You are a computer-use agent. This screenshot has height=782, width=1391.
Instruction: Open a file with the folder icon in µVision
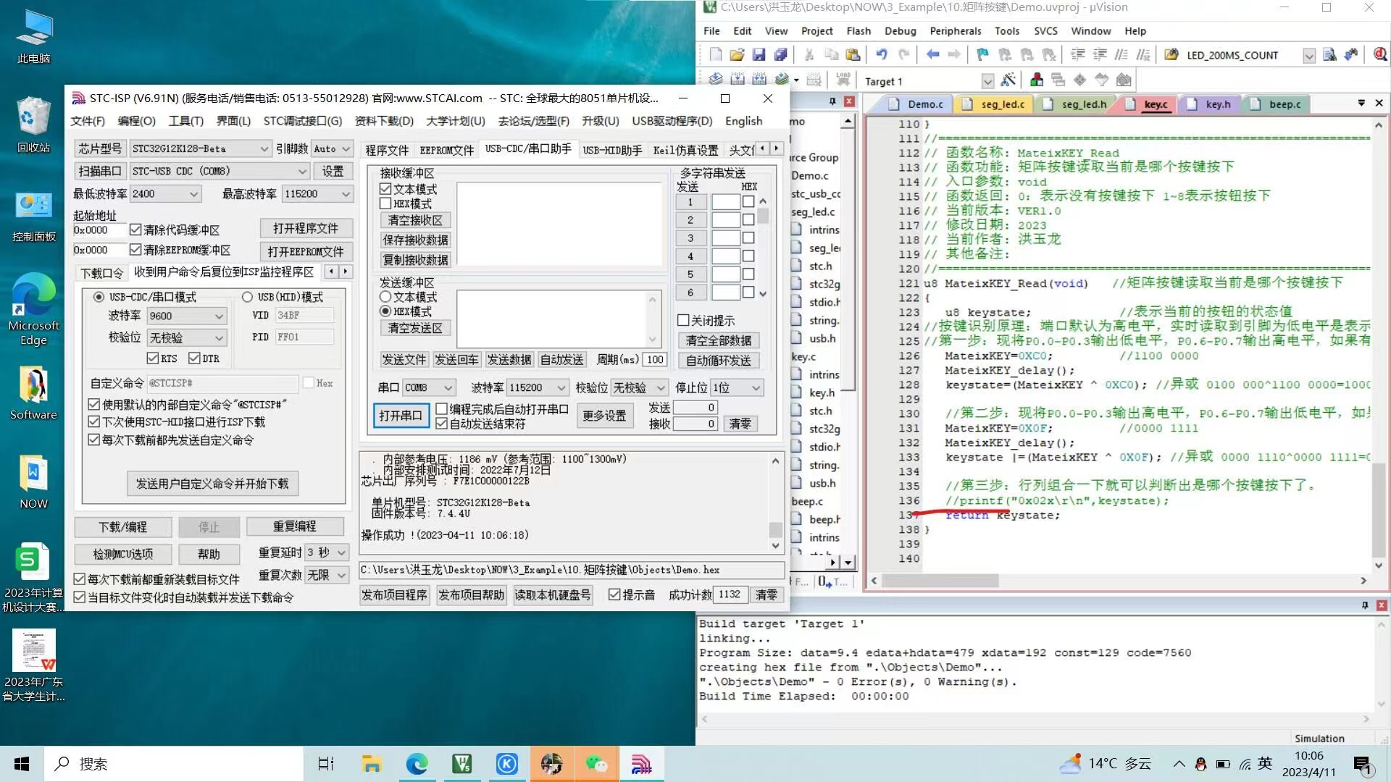737,55
